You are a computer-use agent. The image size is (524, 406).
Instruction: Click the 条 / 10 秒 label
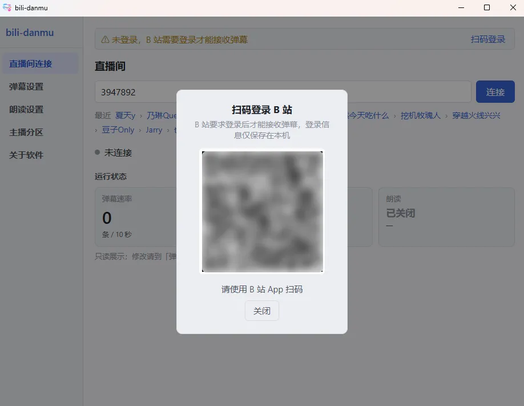point(116,235)
